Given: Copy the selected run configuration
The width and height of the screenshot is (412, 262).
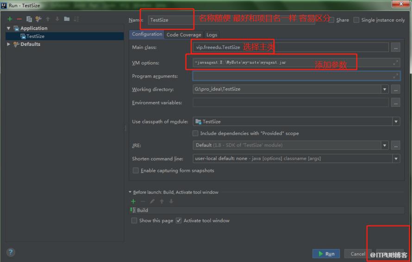Looking at the screenshot, I should (29, 19).
